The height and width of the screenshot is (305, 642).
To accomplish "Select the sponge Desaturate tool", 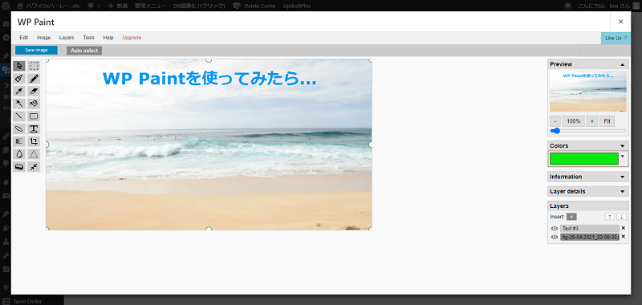I will tap(19, 167).
